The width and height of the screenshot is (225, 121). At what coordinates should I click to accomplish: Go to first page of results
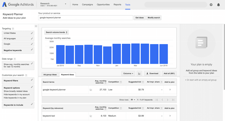tap(157, 100)
